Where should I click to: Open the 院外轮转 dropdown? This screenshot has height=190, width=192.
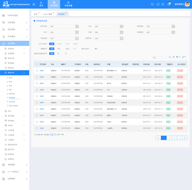64,27
